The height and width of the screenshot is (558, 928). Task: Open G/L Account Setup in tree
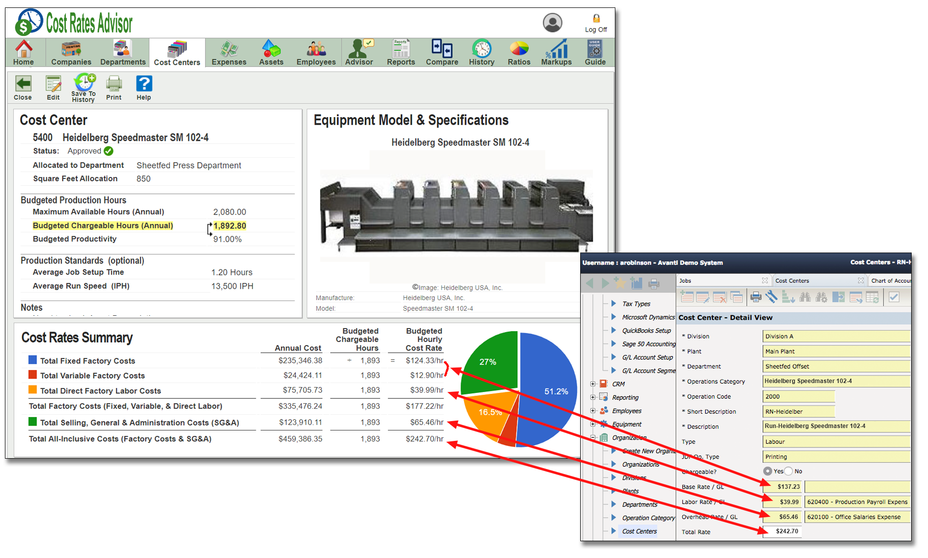[x=648, y=357]
